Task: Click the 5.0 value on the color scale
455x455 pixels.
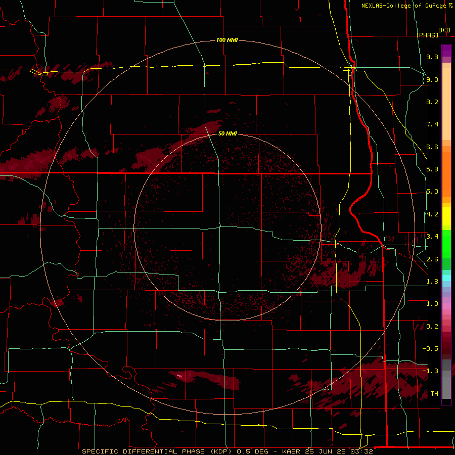Action: tap(432, 192)
